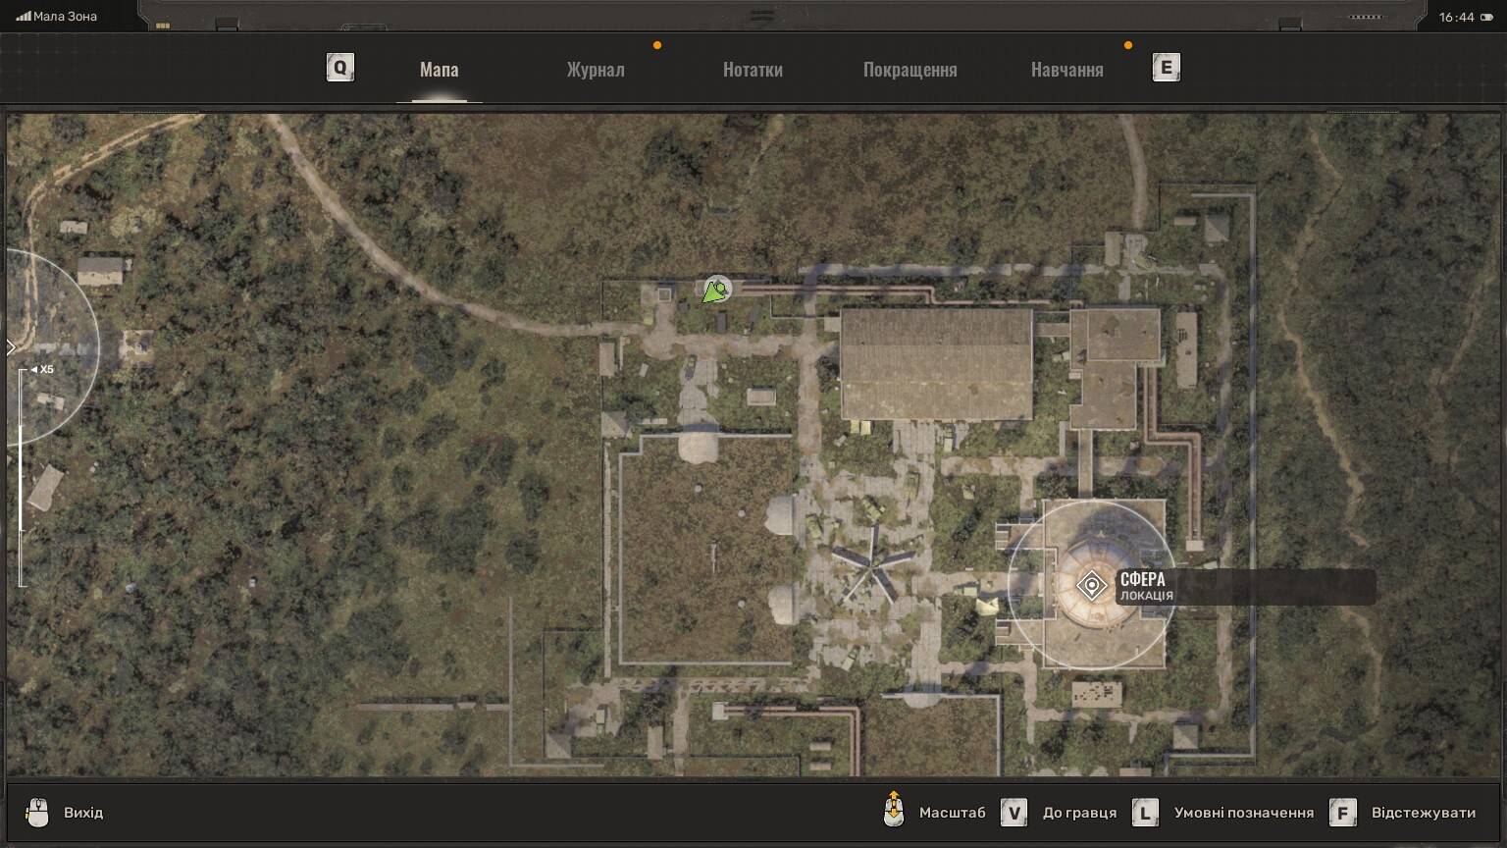Click the notification dot on Навчання
This screenshot has width=1507, height=848.
(x=1128, y=45)
